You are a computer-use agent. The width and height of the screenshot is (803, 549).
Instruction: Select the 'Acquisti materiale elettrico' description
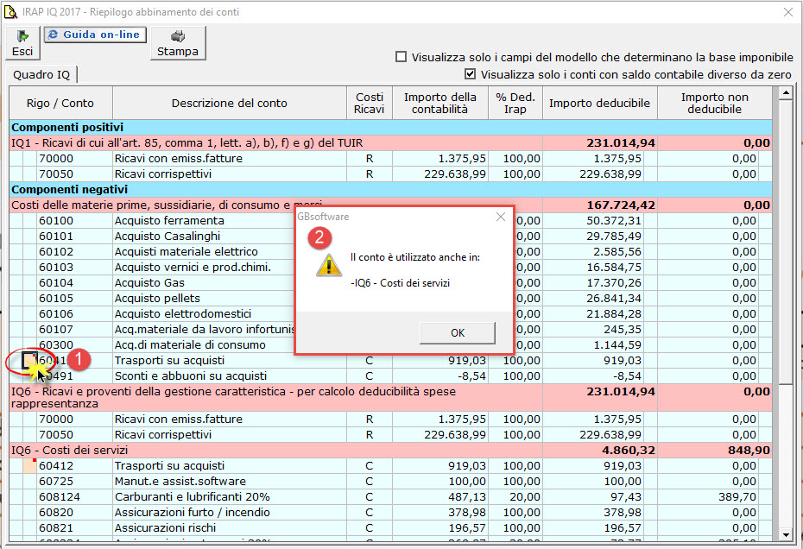click(x=187, y=251)
